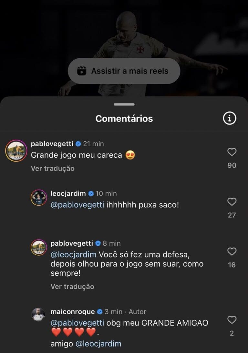Show translation of the first pablovegetti comment
Viewport: 248px width, 353px height.
click(53, 169)
